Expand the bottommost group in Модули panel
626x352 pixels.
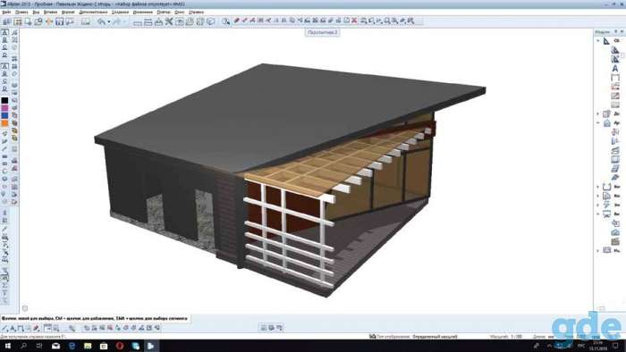(x=598, y=250)
